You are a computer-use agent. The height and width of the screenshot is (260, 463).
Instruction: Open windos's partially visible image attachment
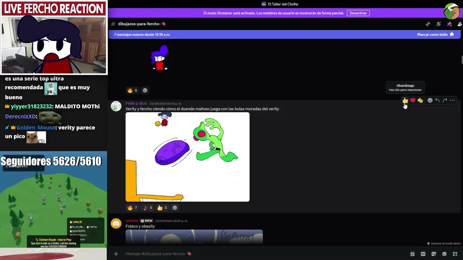click(194, 237)
